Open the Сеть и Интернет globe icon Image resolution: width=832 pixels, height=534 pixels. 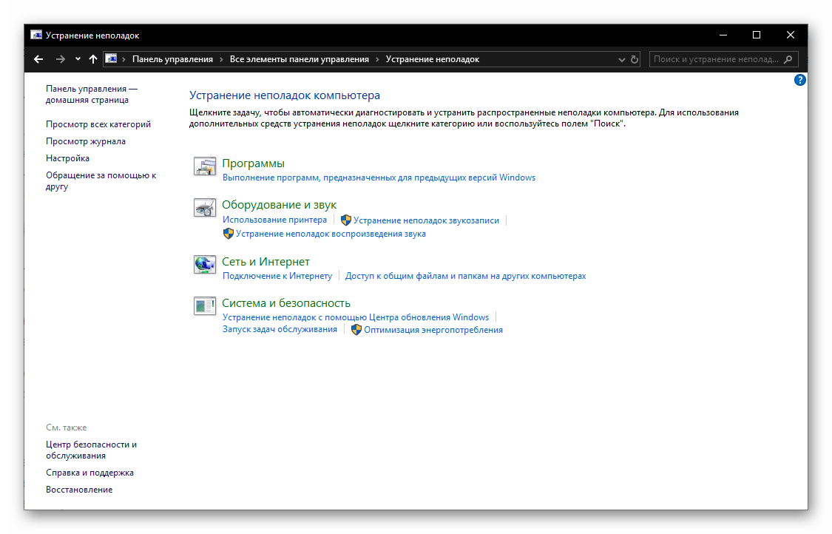point(205,265)
